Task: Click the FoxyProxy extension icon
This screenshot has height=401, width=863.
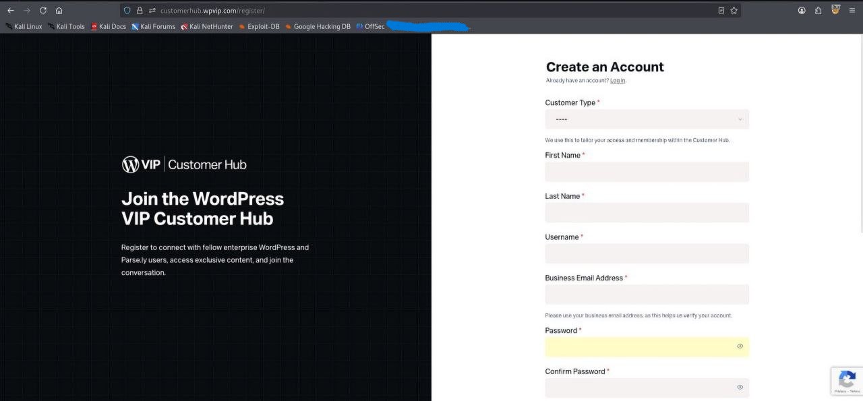Action: tap(835, 10)
